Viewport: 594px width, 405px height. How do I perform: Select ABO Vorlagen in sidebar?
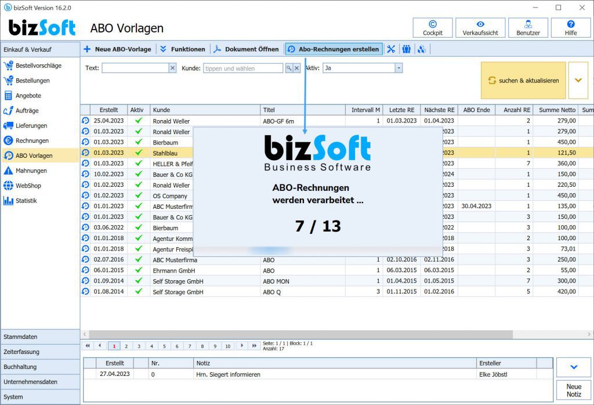pyautogui.click(x=39, y=156)
